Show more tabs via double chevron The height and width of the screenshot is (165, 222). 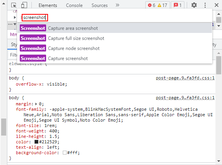[x=117, y=5]
